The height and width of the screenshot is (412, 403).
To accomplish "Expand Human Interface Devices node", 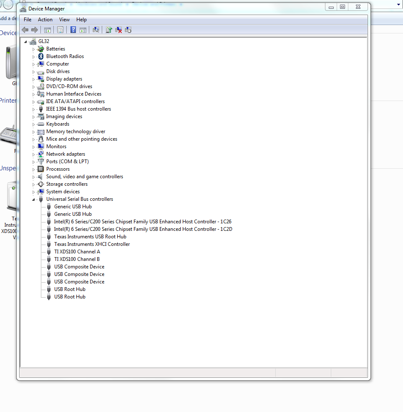I will [x=33, y=94].
